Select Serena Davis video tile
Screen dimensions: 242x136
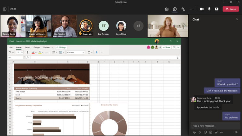tap(13, 26)
